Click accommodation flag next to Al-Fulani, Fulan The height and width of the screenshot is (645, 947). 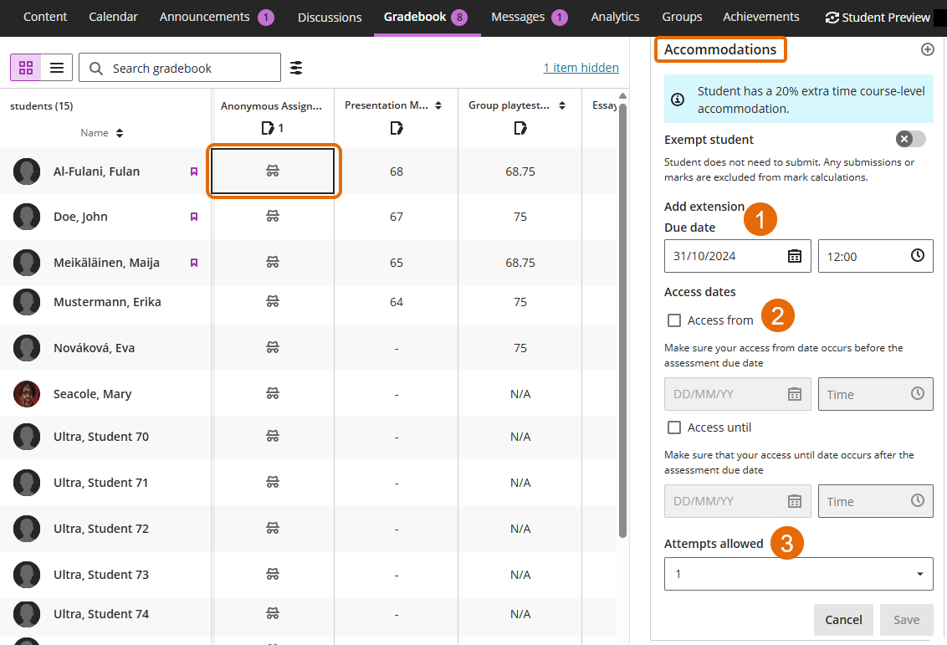pyautogui.click(x=194, y=171)
